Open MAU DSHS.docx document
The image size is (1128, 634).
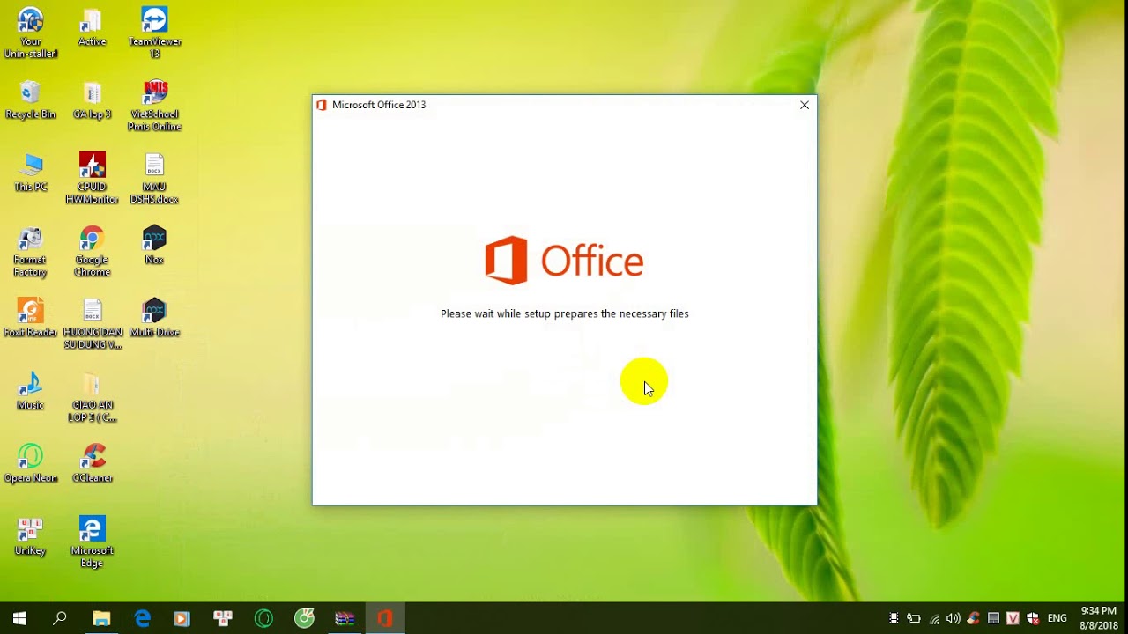154,178
